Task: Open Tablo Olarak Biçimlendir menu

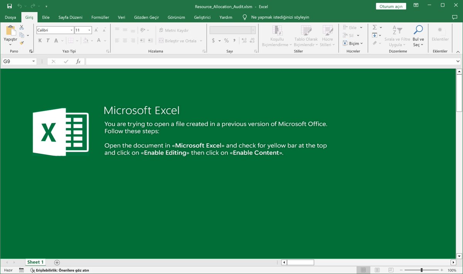Action: [306, 36]
